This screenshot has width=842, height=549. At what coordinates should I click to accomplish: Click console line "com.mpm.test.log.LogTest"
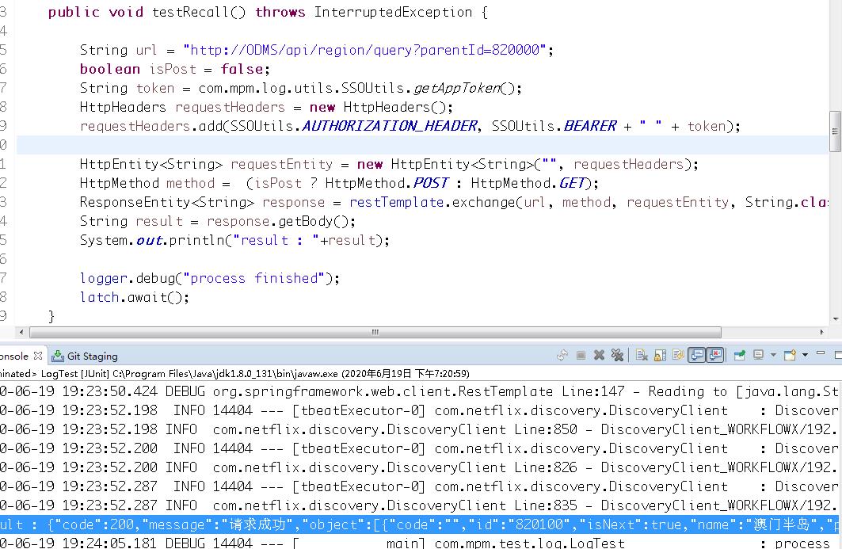(x=419, y=543)
